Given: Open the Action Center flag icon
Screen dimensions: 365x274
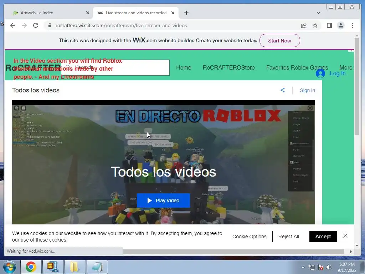Looking at the screenshot, I should pos(320,268).
